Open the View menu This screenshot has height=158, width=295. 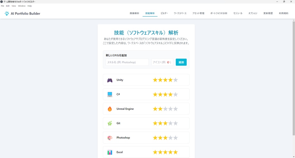pyautogui.click(x=14, y=6)
